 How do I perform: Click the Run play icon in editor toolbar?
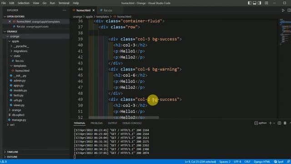[x=283, y=10]
